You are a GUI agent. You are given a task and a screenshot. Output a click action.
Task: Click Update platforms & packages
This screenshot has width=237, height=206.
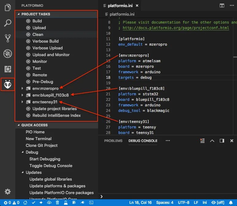pos(57,186)
